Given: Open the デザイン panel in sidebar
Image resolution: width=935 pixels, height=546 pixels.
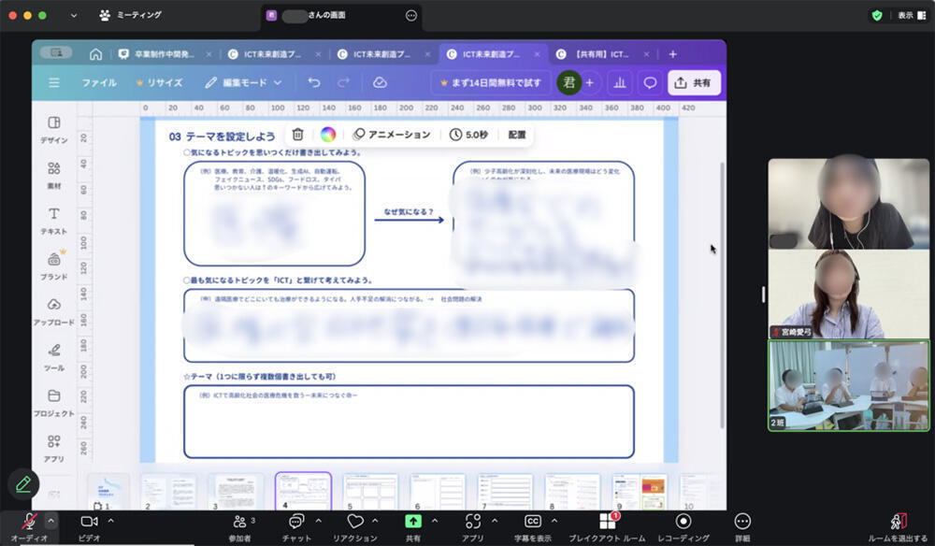Looking at the screenshot, I should pyautogui.click(x=54, y=129).
